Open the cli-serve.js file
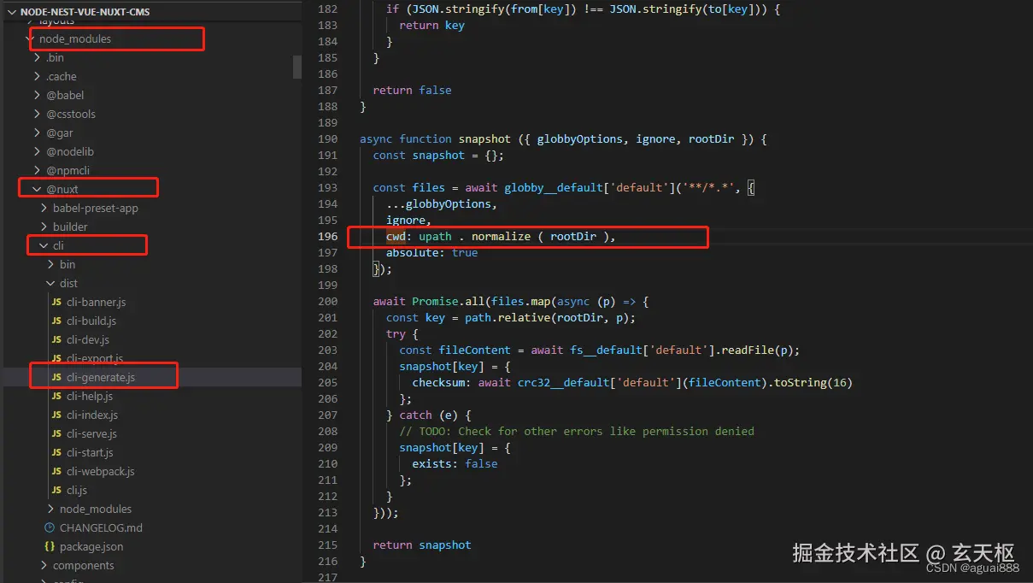The image size is (1033, 583). [x=91, y=433]
